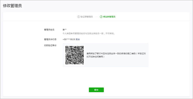
Task: Click the instruction line starting with 请用绑定了银行卡
Action: (116, 54)
